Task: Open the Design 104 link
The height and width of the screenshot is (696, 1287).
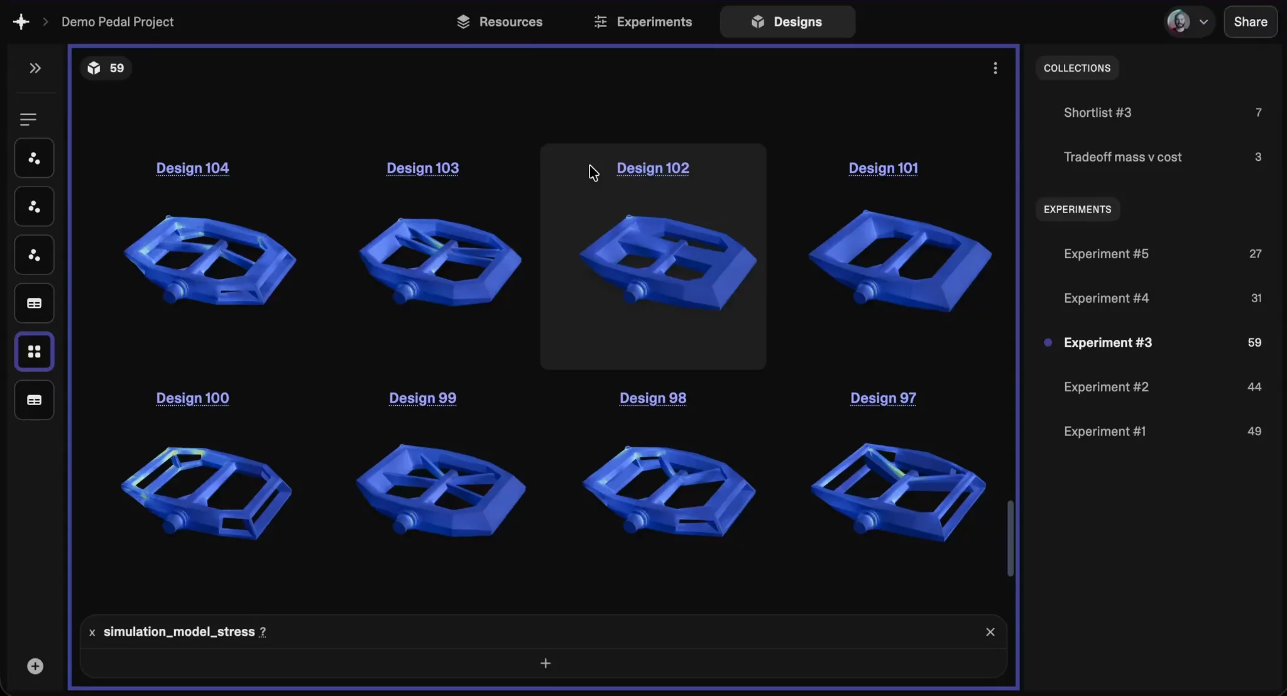Action: [x=192, y=168]
